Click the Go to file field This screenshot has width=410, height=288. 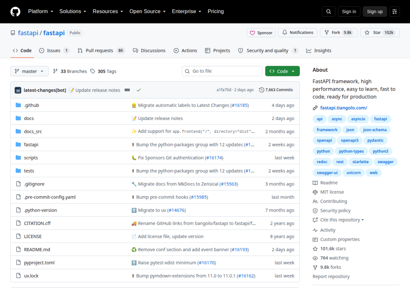point(222,71)
